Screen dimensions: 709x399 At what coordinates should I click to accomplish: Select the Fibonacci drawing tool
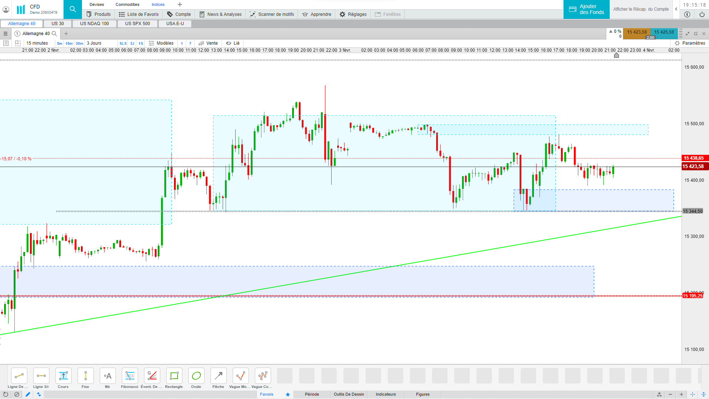pyautogui.click(x=130, y=376)
